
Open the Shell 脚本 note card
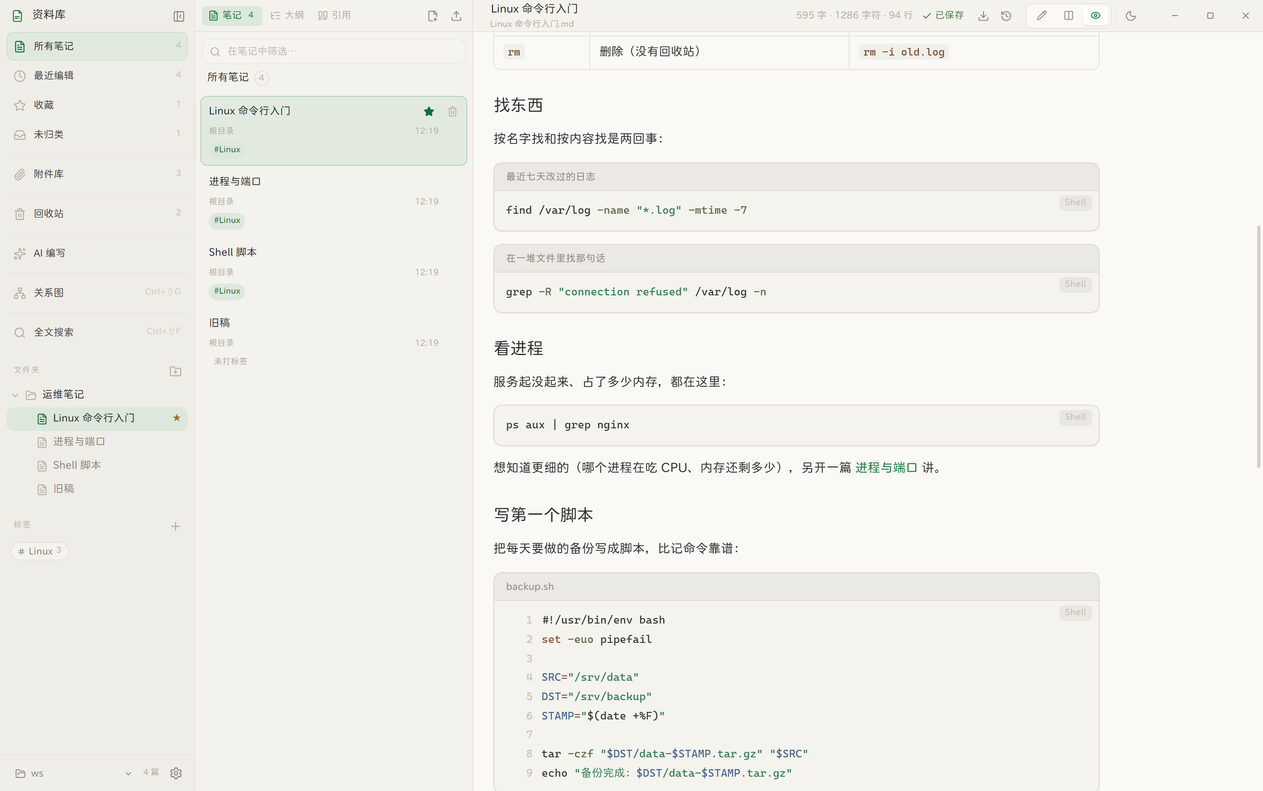(334, 272)
